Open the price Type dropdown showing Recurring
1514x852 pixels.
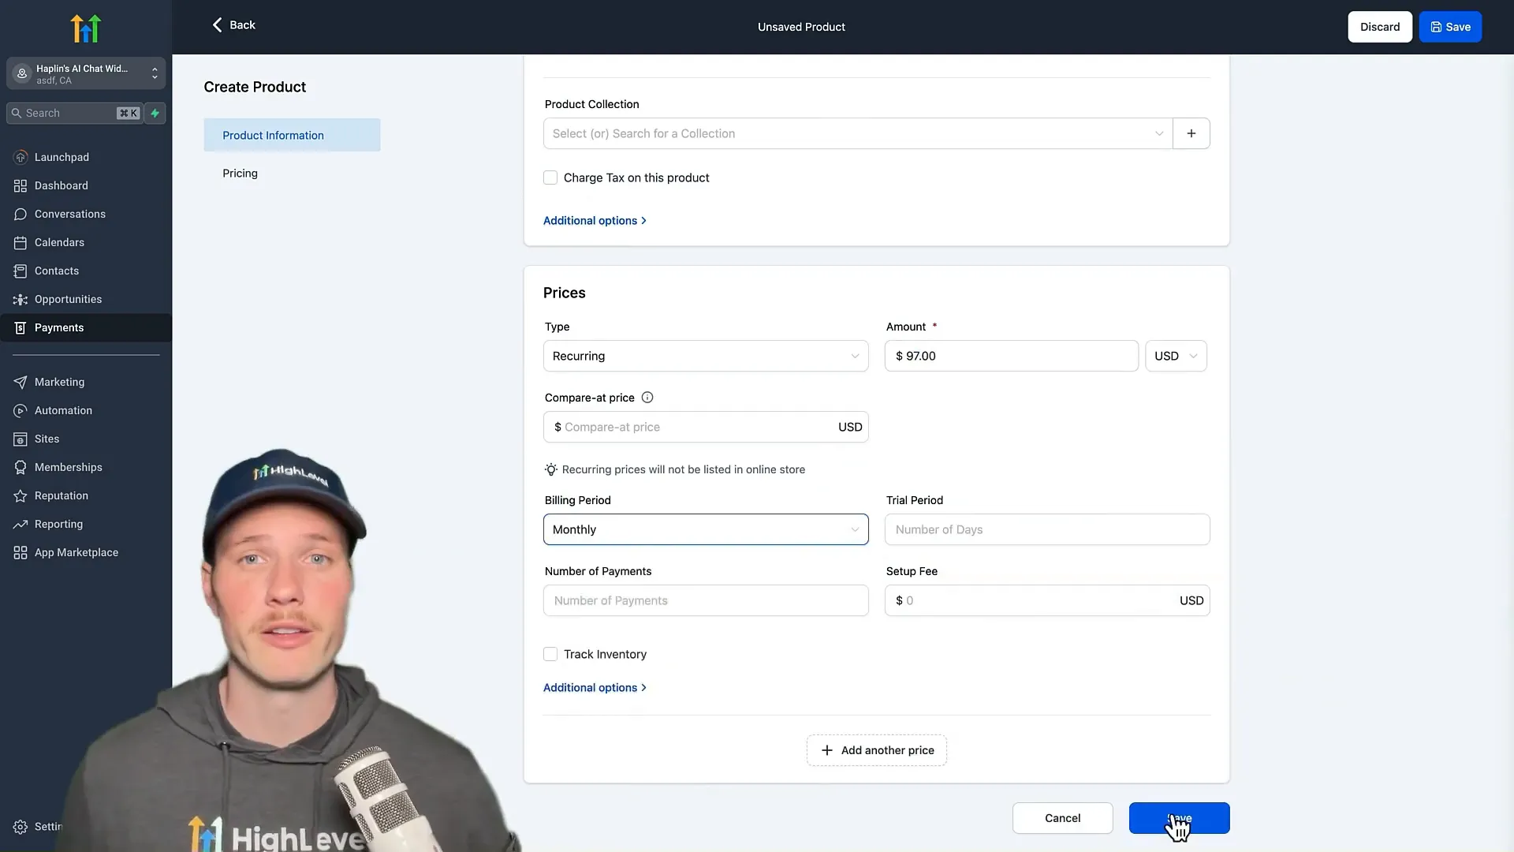point(706,356)
